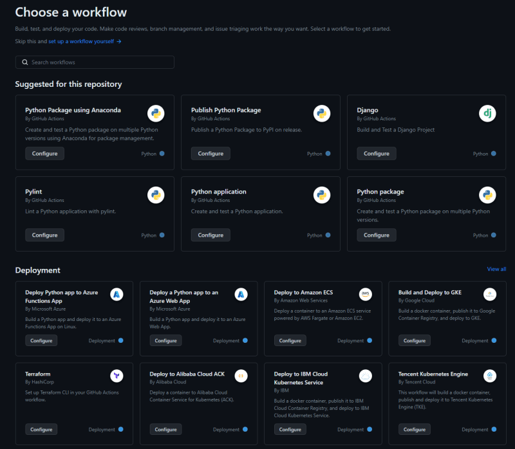Click the Alibaba Cloud logo icon
This screenshot has height=449, width=515.
click(241, 376)
